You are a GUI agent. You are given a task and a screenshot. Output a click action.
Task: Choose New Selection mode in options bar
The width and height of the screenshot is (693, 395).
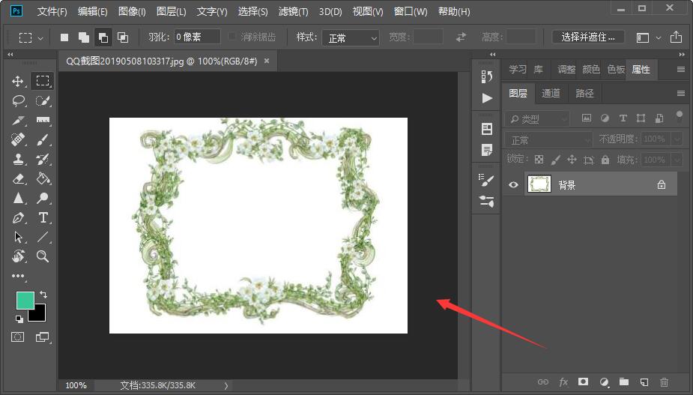click(64, 37)
